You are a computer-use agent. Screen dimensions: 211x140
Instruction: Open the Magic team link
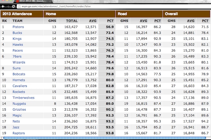point(17,115)
